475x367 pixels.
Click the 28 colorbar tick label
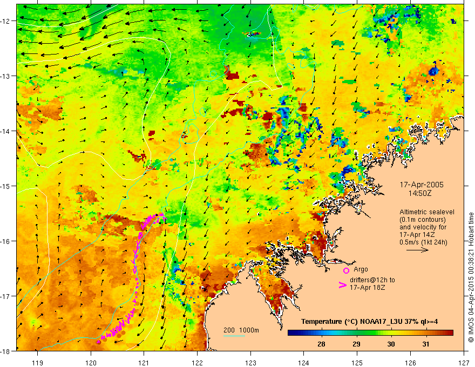pyautogui.click(x=321, y=344)
